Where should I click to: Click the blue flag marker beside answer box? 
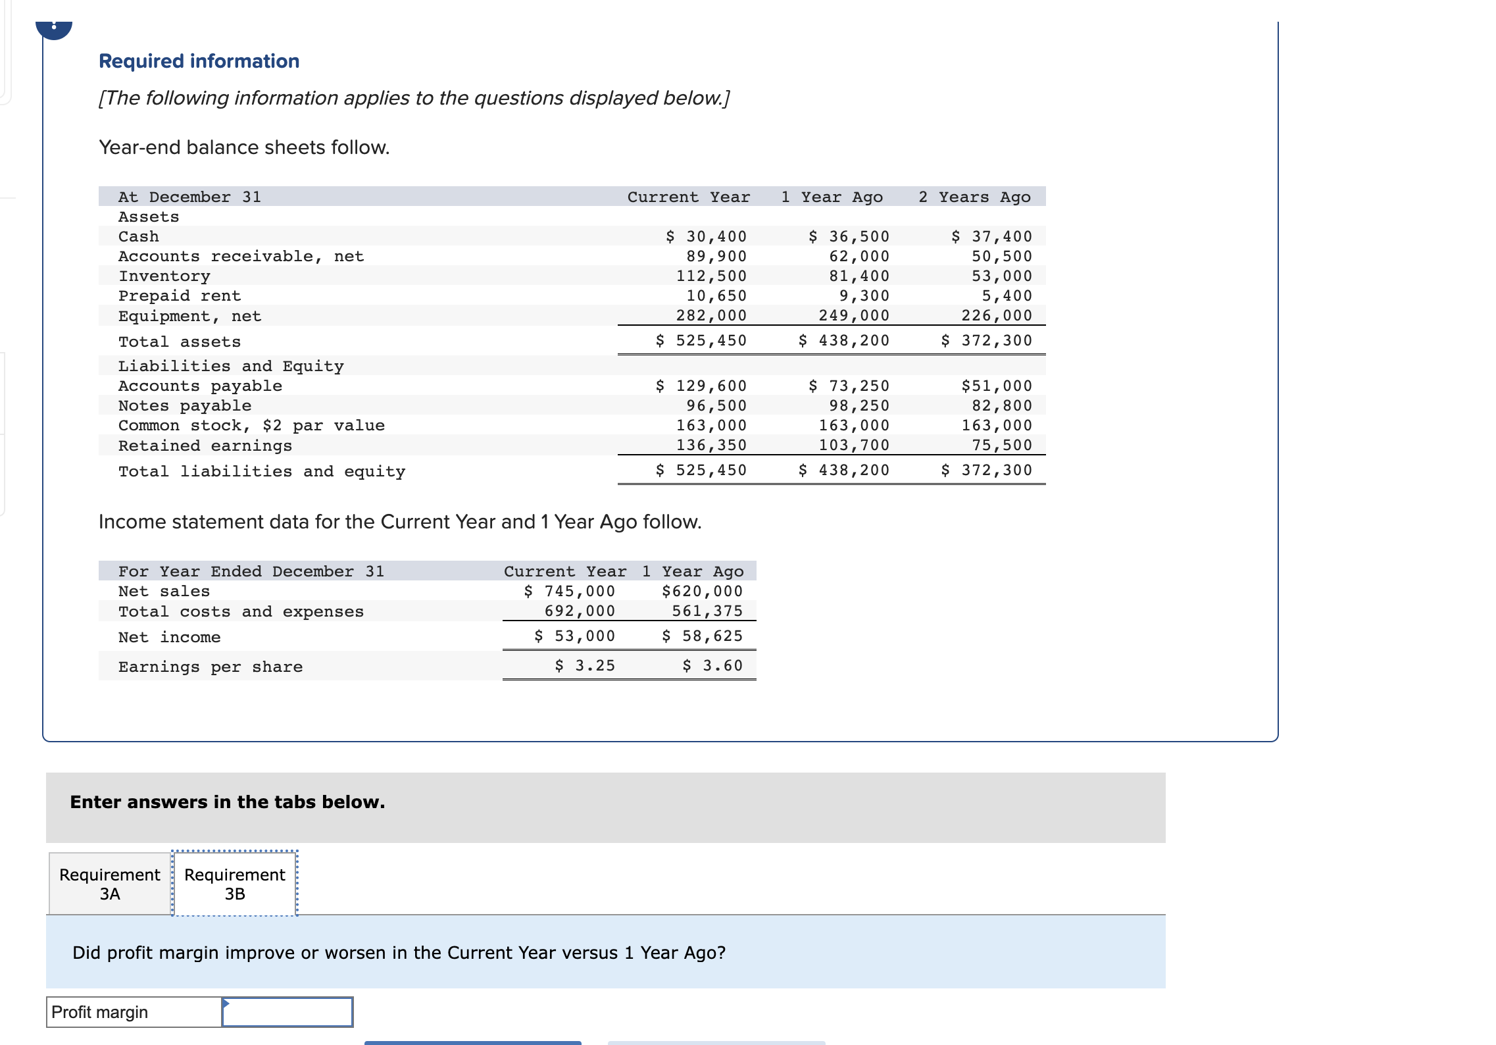coord(228,1004)
